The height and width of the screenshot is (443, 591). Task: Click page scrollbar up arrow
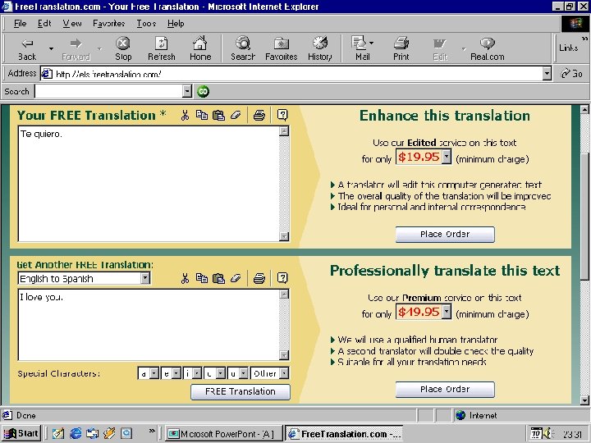(x=584, y=110)
